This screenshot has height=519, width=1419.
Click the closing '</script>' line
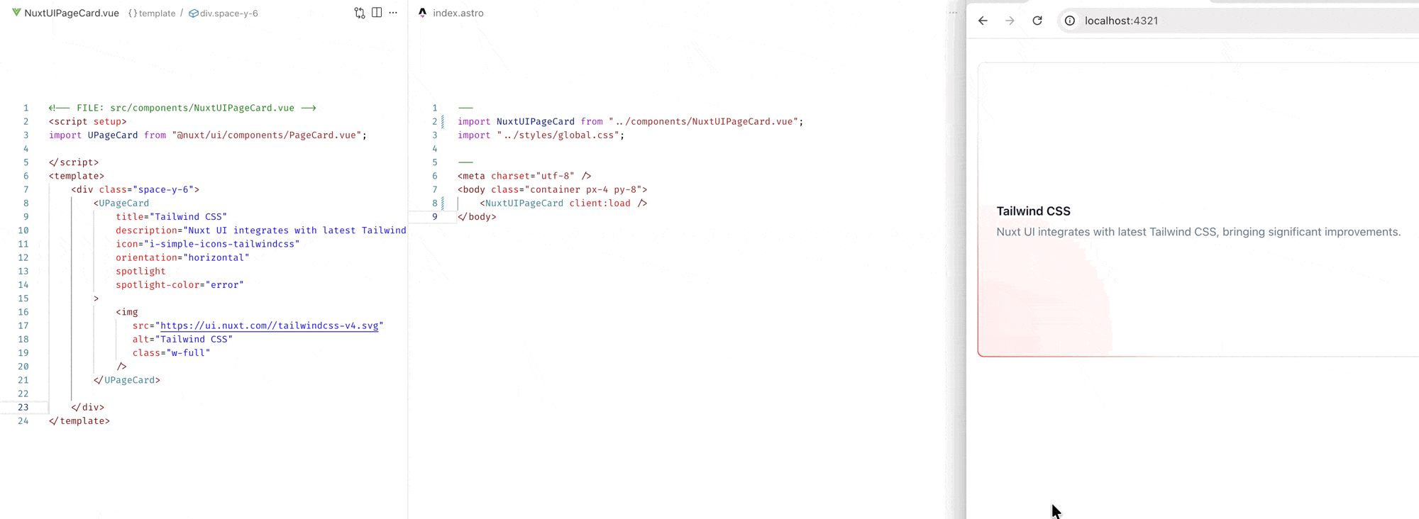(x=74, y=162)
